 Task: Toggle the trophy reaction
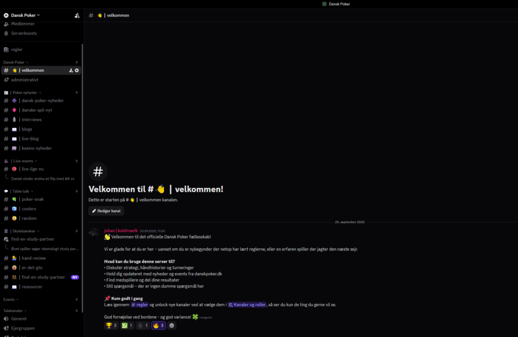[x=111, y=325]
